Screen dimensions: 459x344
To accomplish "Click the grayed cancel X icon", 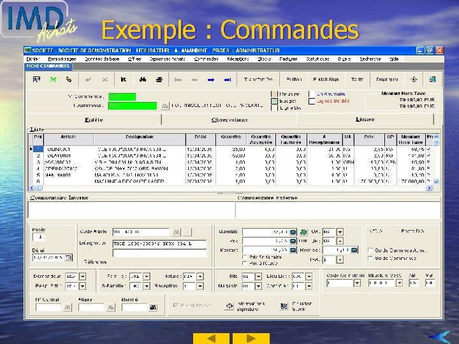I will (105, 79).
